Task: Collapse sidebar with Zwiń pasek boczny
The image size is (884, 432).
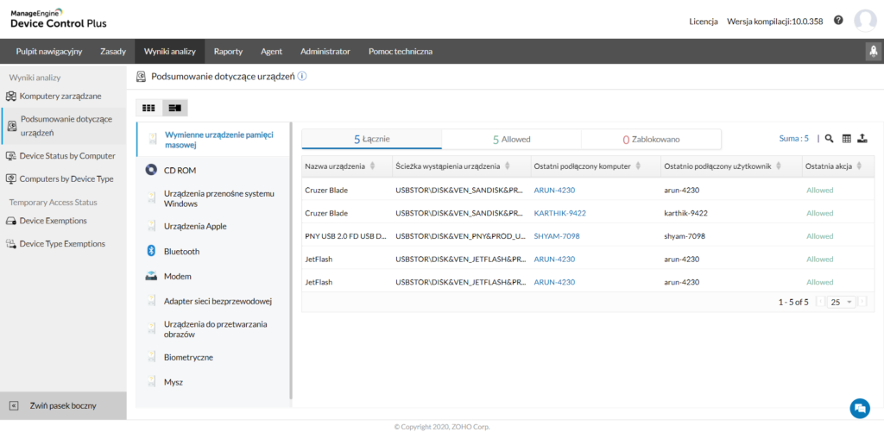Action: (62, 405)
